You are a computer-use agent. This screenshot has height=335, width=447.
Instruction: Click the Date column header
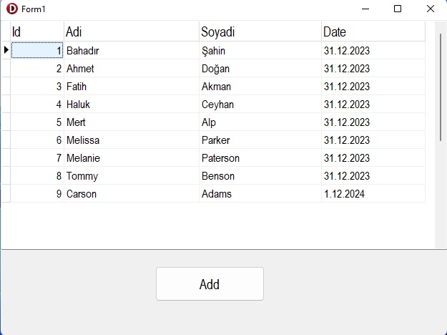click(373, 31)
